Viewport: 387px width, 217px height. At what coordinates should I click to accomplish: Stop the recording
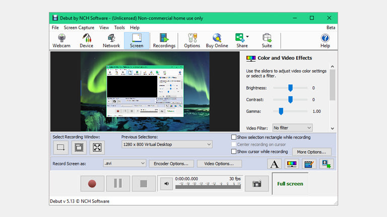tap(144, 183)
